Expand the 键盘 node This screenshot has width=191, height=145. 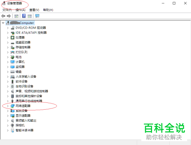pyautogui.click(x=8, y=72)
